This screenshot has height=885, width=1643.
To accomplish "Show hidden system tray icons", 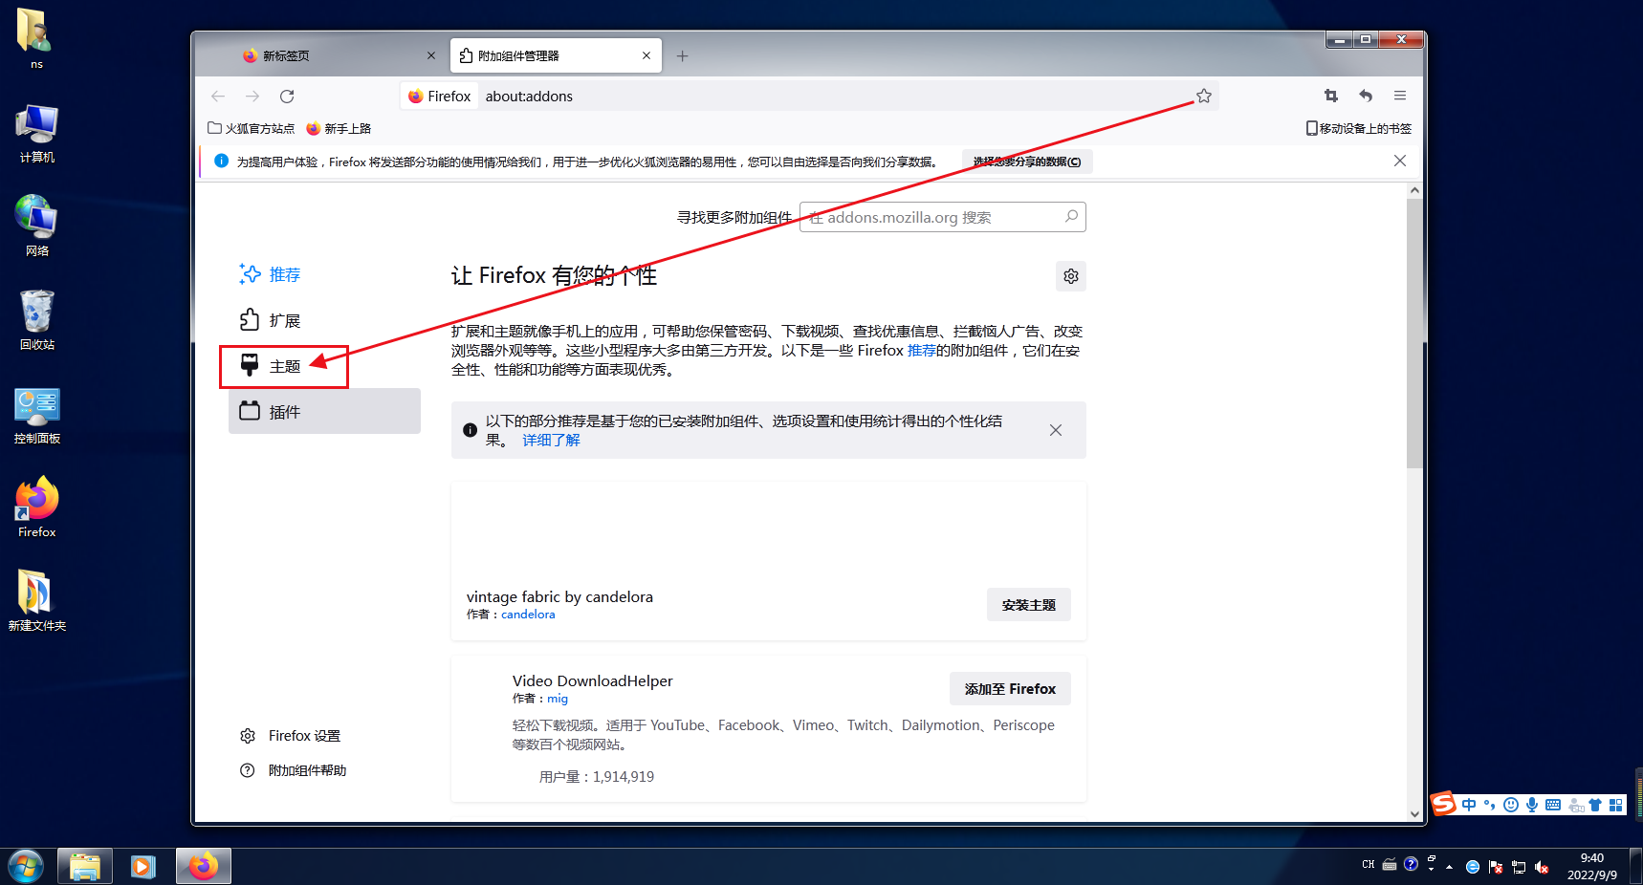I will (1450, 867).
